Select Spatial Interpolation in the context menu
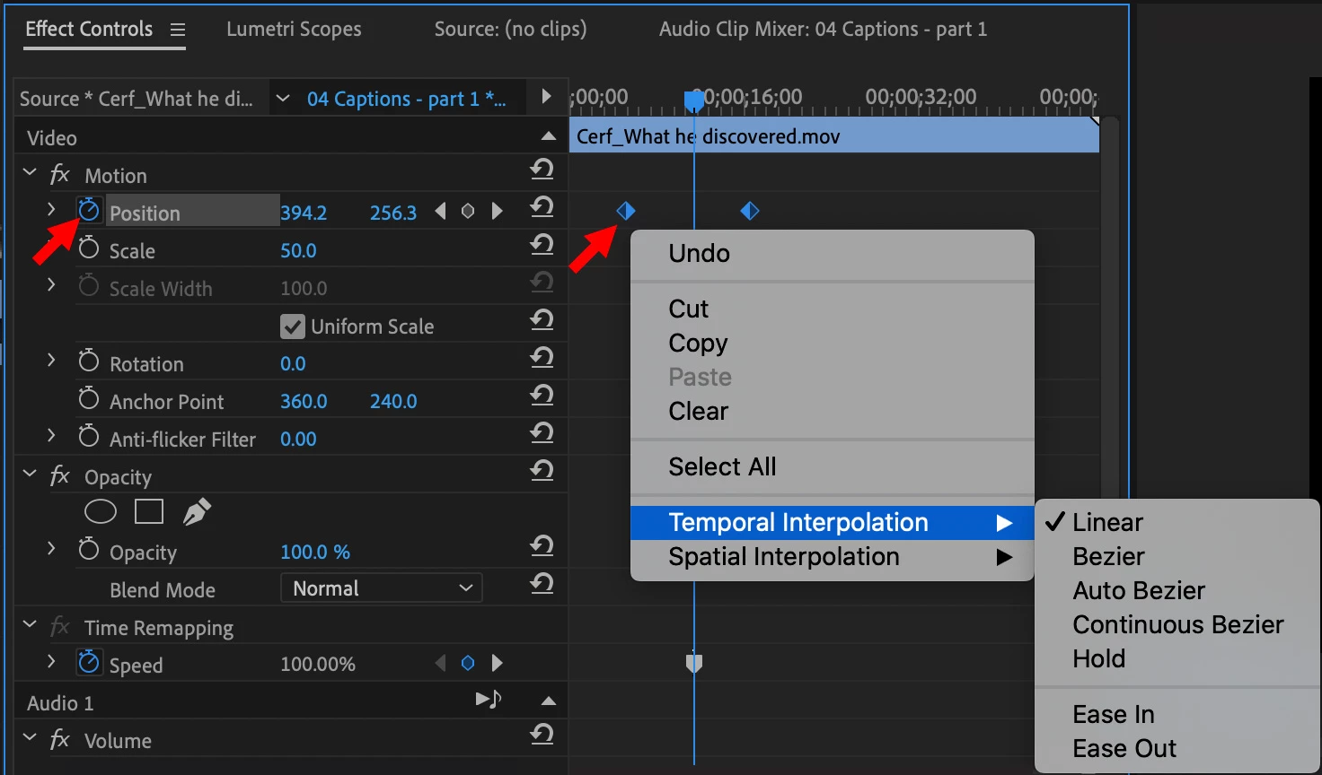Viewport: 1322px width, 775px height. click(x=784, y=557)
